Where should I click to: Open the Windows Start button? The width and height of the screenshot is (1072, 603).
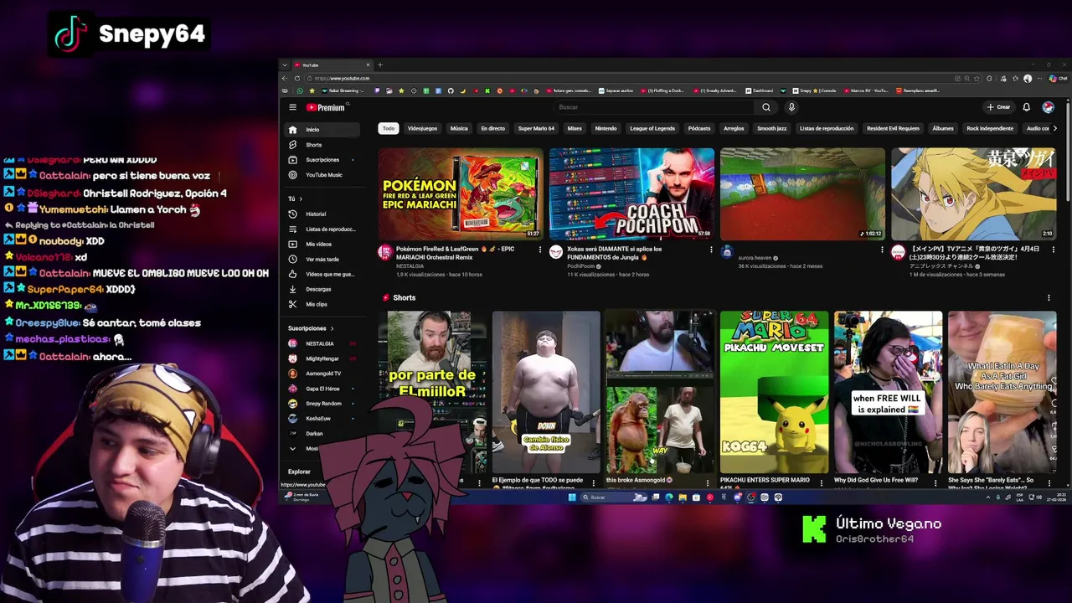point(572,497)
